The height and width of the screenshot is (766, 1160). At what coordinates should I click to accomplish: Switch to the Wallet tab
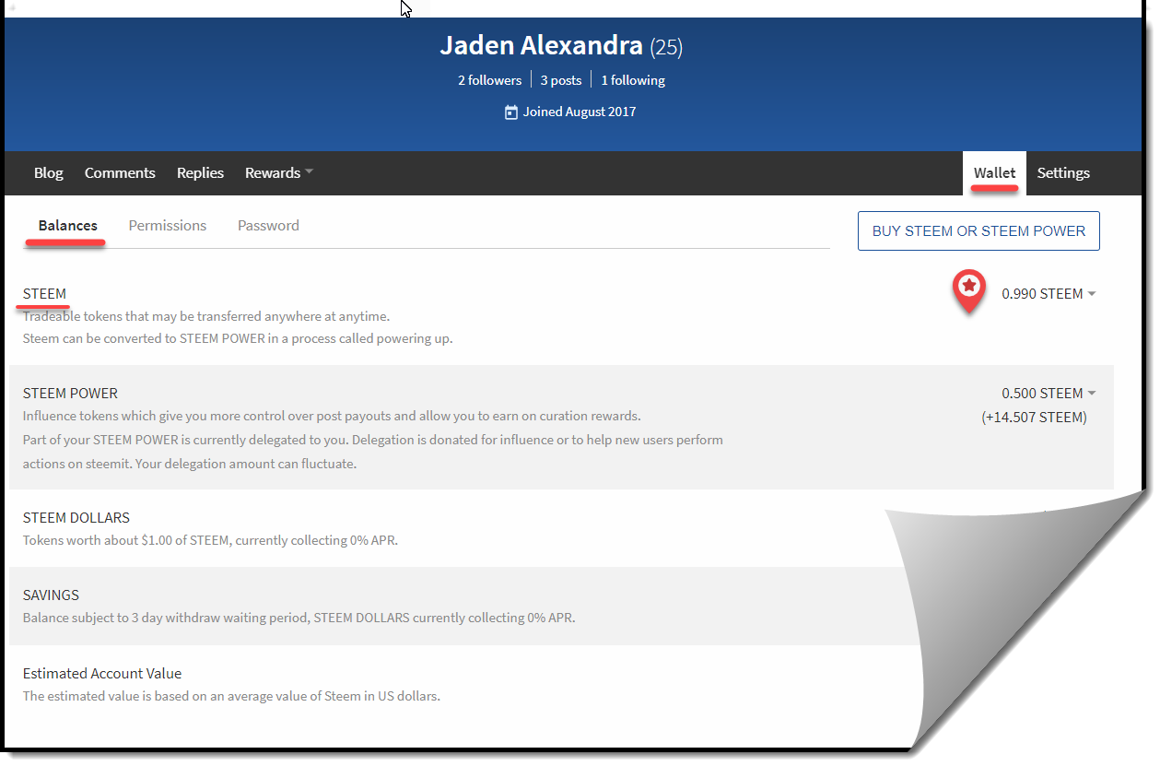(994, 173)
